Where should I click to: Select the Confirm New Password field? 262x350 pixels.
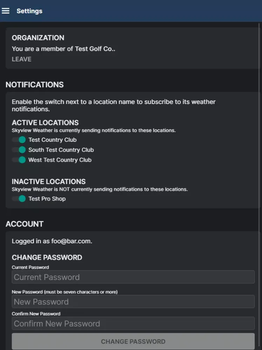coord(133,323)
